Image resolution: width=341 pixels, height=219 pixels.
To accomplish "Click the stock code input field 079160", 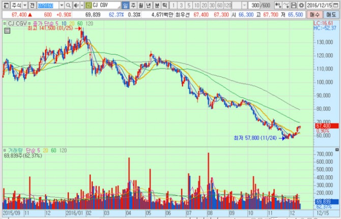I will (47, 6).
